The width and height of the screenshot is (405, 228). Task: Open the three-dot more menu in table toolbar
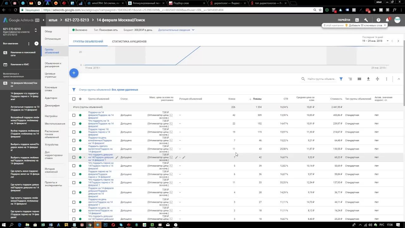[387, 79]
